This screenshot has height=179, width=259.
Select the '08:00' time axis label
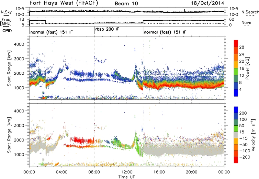[94, 172]
